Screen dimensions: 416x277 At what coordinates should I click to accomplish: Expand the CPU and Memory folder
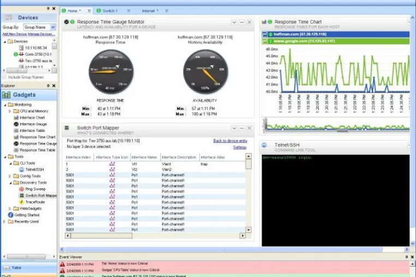[10, 111]
